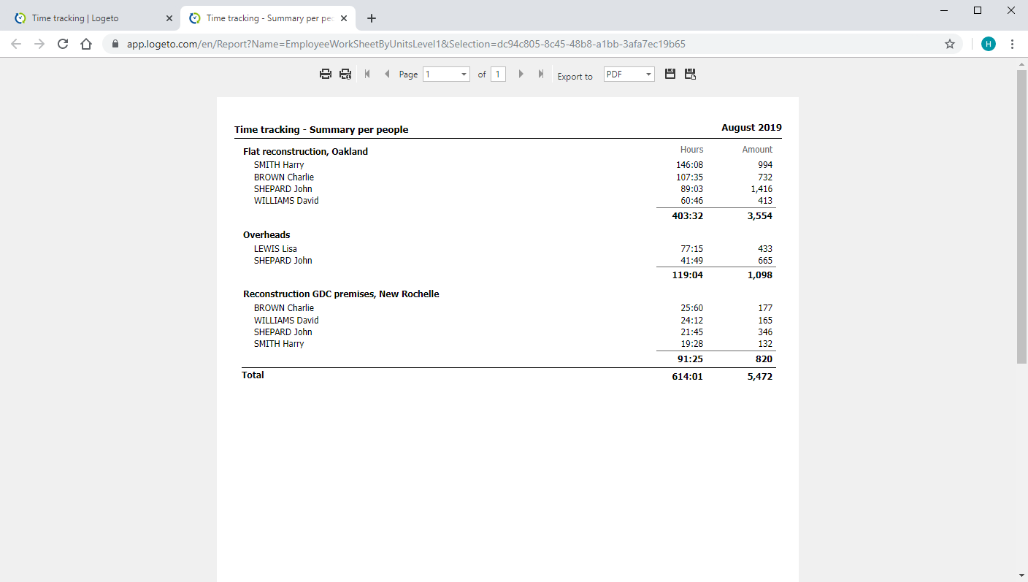Image resolution: width=1028 pixels, height=582 pixels.
Task: Open the H profile avatar
Action: coord(989,44)
